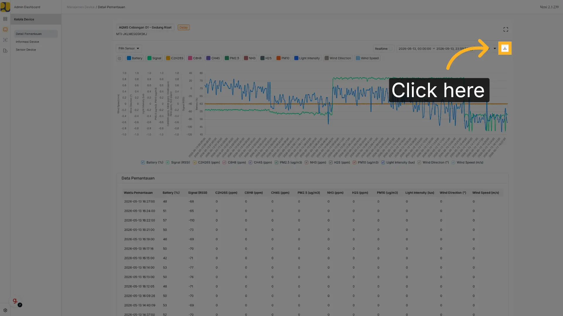This screenshot has height=316, width=563.
Task: Toggle Light Intensity (lux) legend checkbox
Action: pyautogui.click(x=383, y=162)
